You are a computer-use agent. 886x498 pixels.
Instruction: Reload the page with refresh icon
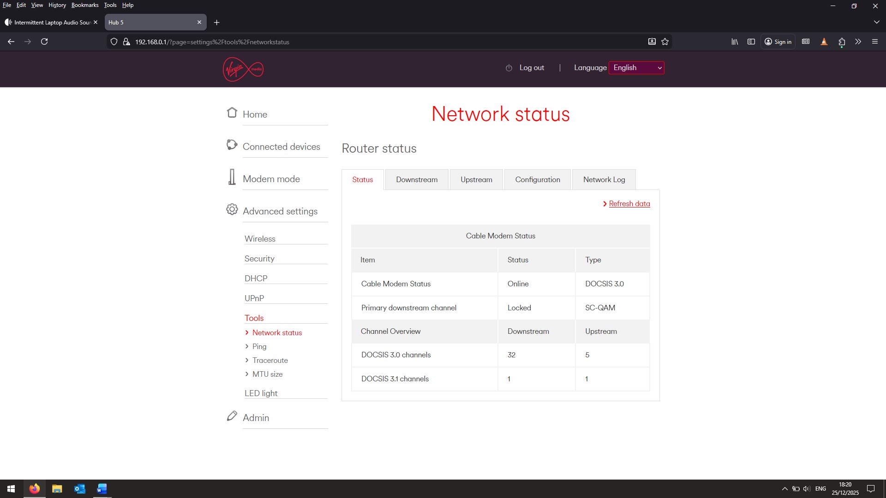(44, 42)
